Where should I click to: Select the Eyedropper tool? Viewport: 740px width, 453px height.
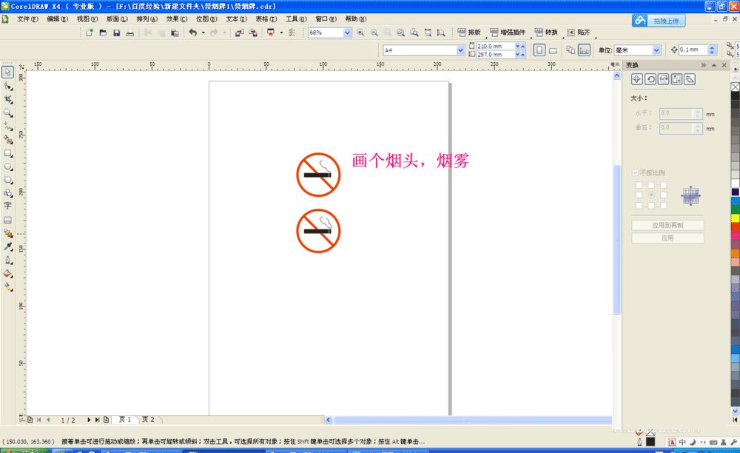click(x=7, y=247)
